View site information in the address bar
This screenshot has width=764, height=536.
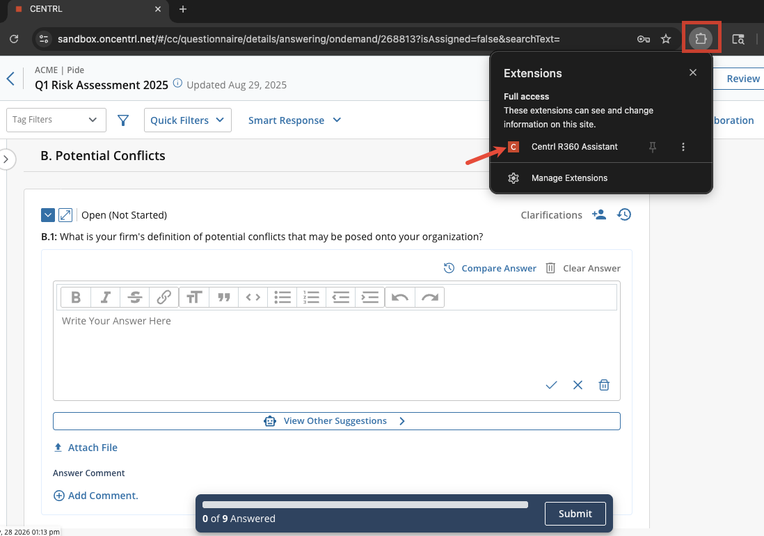tap(44, 39)
